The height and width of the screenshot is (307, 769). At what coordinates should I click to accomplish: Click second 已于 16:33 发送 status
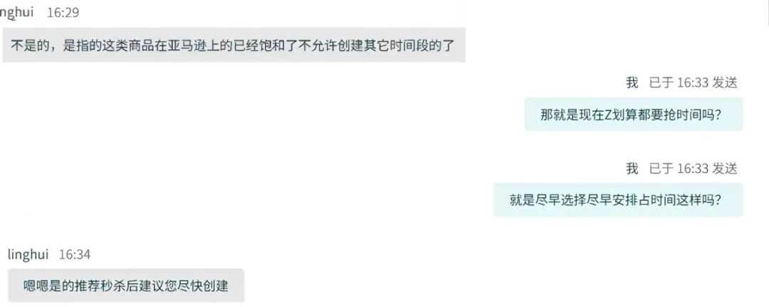pyautogui.click(x=693, y=168)
